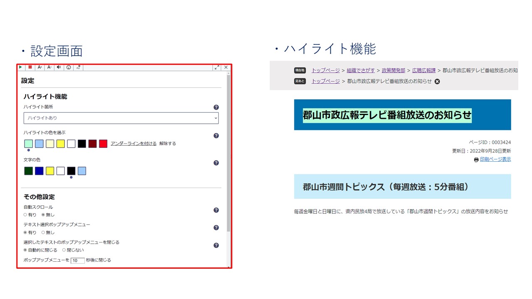
Task: Set 自動スクロール to 有り
Action: 25,215
